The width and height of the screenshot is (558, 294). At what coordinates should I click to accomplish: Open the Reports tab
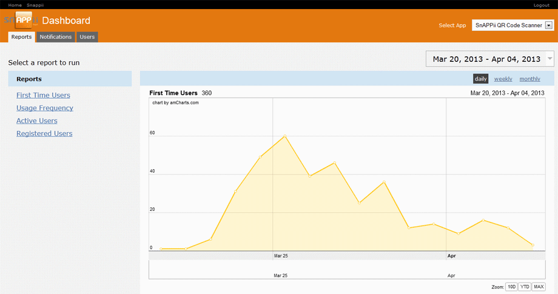(21, 37)
